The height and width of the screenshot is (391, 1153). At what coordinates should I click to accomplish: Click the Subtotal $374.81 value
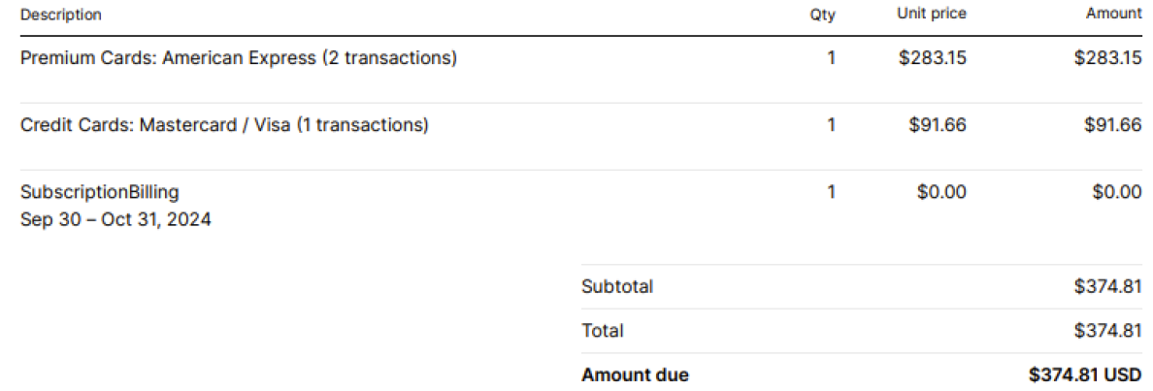pyautogui.click(x=1107, y=287)
